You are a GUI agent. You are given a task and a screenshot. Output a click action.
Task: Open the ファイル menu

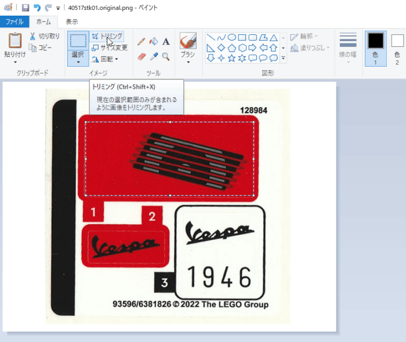(x=14, y=21)
